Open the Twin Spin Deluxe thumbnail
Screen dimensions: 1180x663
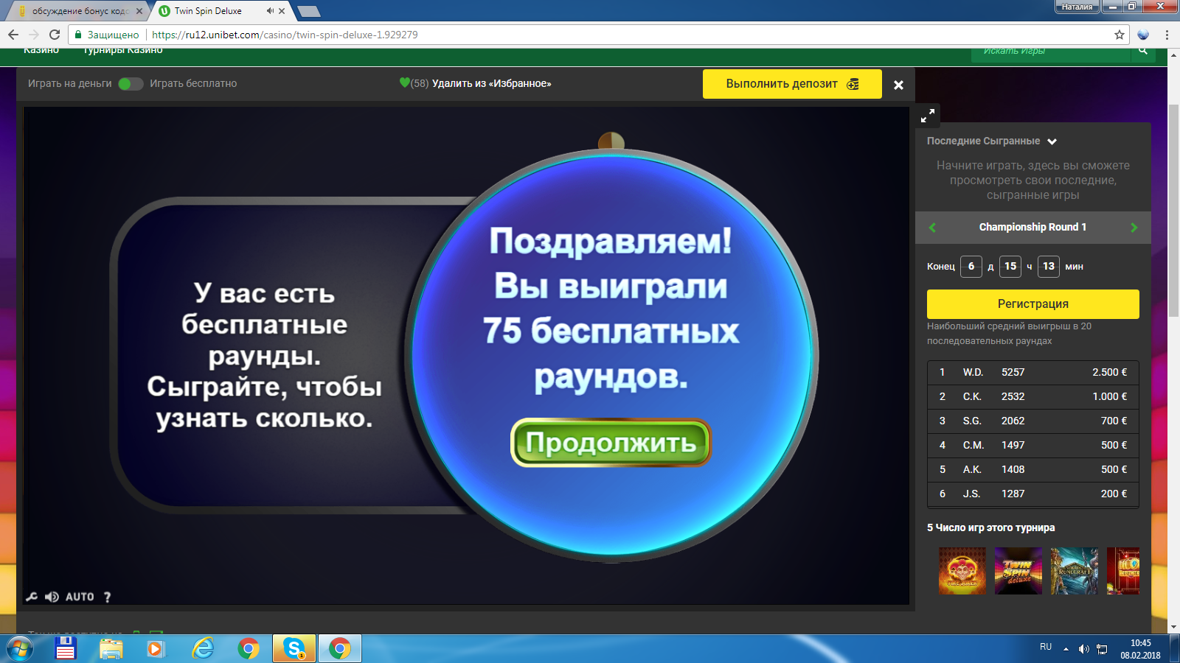1018,571
